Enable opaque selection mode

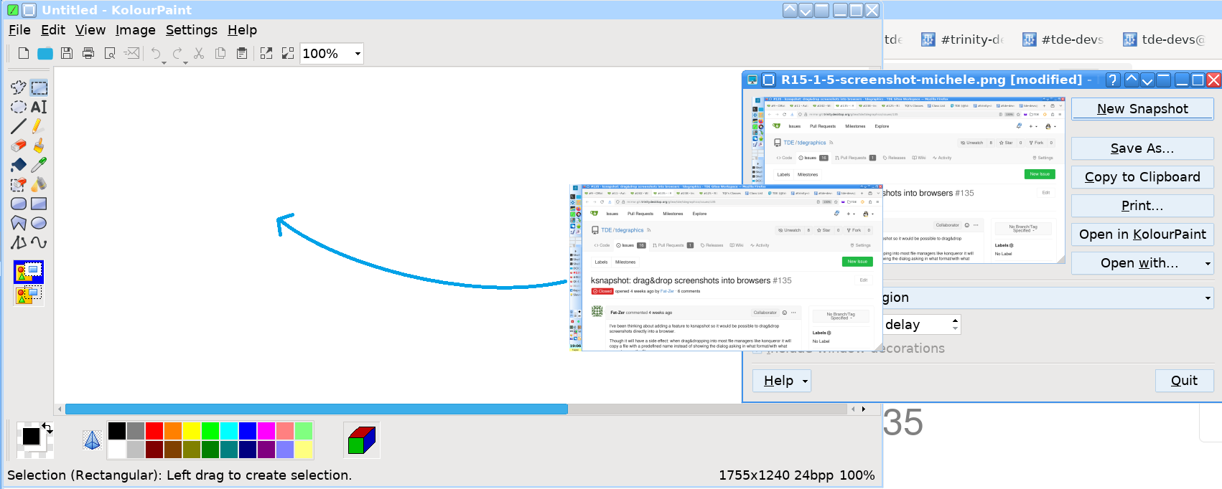click(29, 272)
